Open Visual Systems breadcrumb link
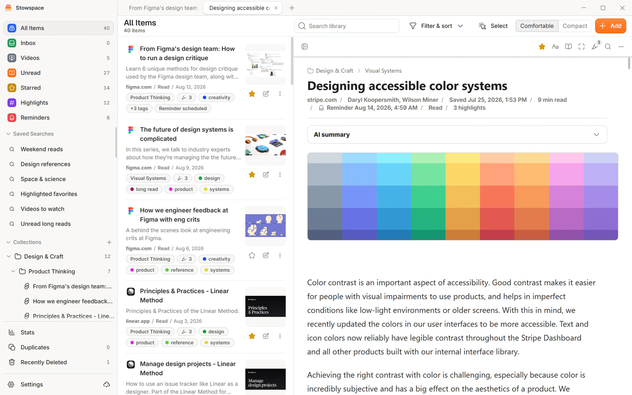This screenshot has height=395, width=632. (383, 71)
